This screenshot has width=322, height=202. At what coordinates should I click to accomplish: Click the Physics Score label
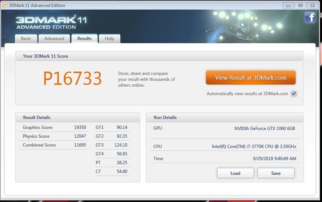click(36, 136)
